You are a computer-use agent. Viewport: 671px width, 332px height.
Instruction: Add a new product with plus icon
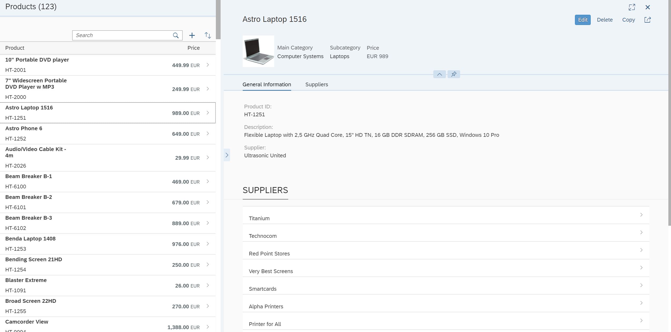pyautogui.click(x=192, y=35)
